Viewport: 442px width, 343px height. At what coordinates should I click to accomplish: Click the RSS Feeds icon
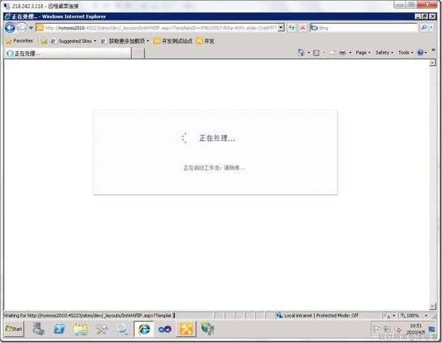pyautogui.click(x=316, y=53)
